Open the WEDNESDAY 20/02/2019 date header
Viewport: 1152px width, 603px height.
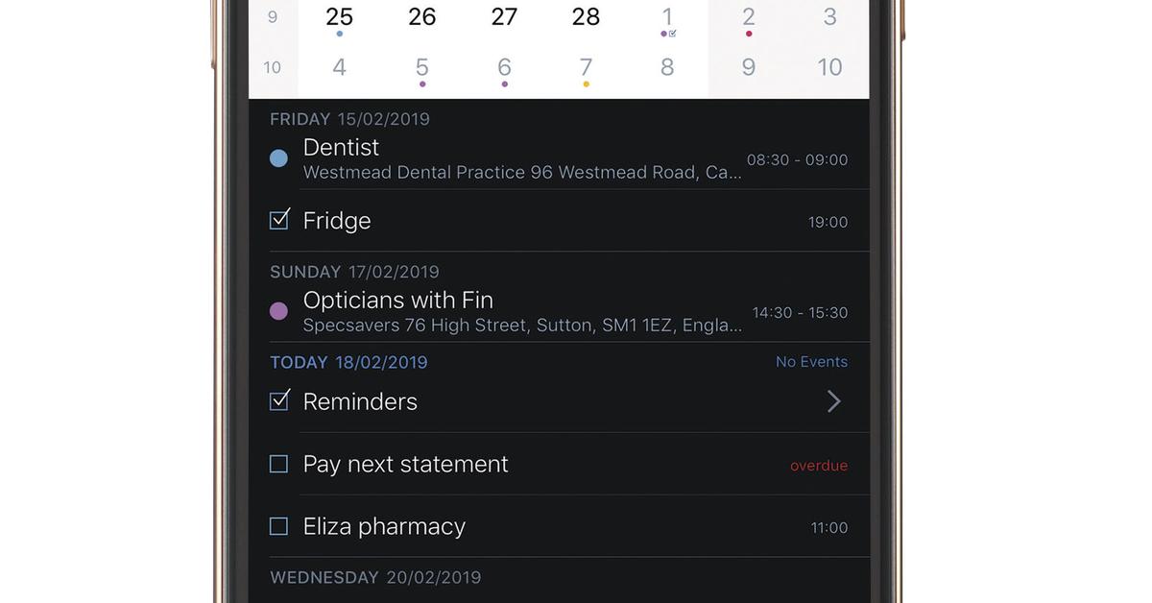pyautogui.click(x=375, y=578)
